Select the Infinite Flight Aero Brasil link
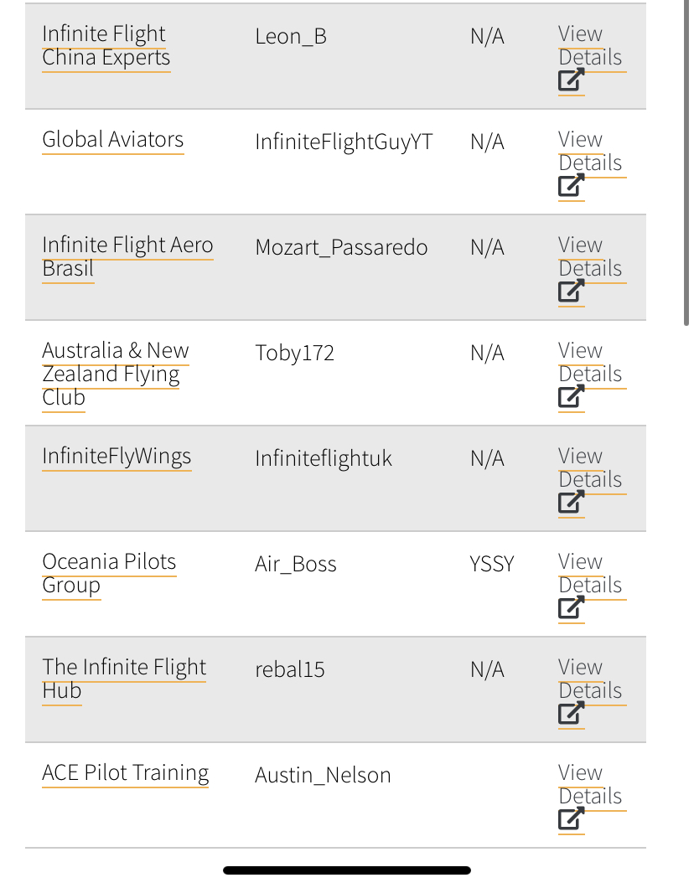 (127, 257)
